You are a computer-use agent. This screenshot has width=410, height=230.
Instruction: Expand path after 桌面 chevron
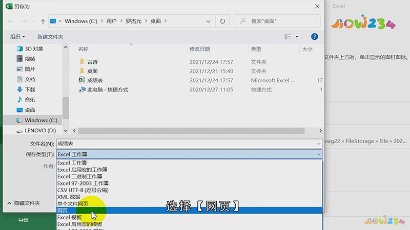pyautogui.click(x=166, y=21)
